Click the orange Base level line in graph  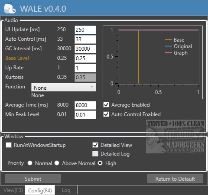coord(139,57)
